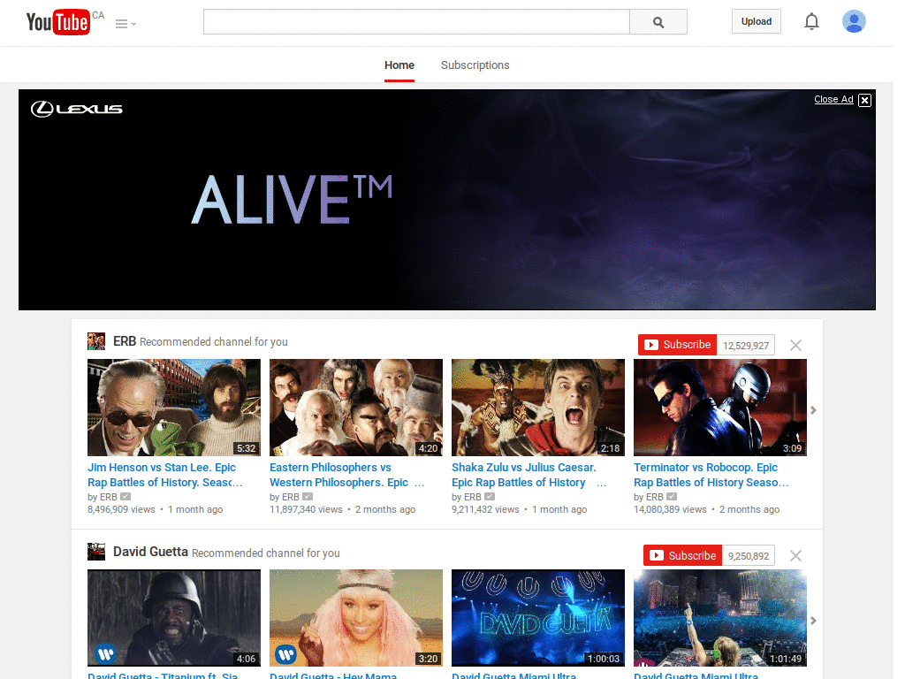Dismiss the ERB recommendation section
The width and height of the screenshot is (905, 679).
pos(795,346)
